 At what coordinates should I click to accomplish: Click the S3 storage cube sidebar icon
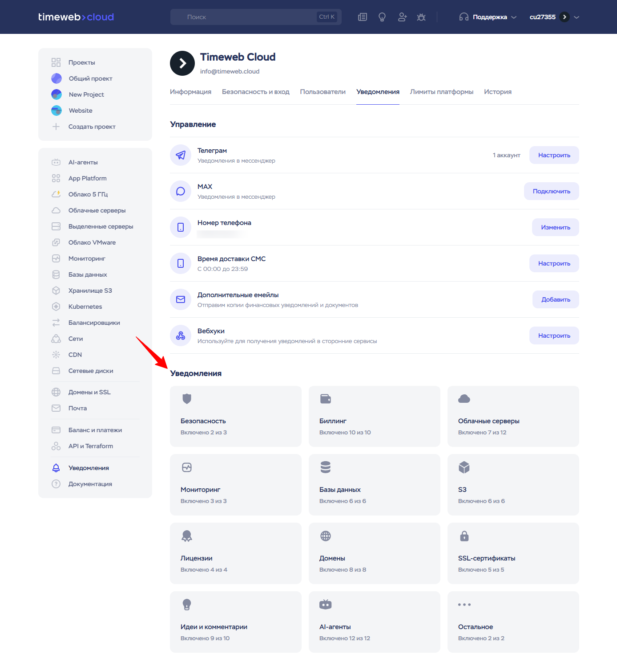tap(56, 290)
